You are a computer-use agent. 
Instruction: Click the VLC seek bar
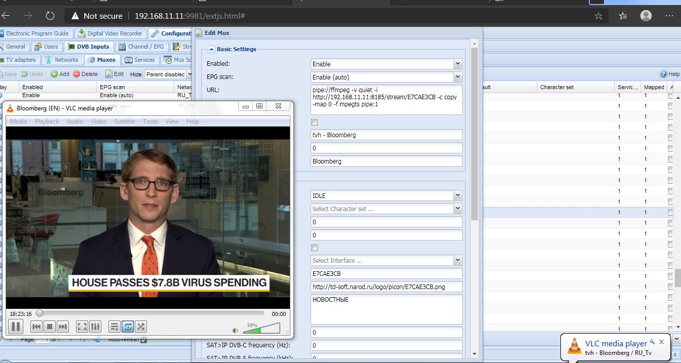point(151,313)
